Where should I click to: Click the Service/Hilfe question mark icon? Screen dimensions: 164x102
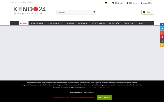click(142, 3)
